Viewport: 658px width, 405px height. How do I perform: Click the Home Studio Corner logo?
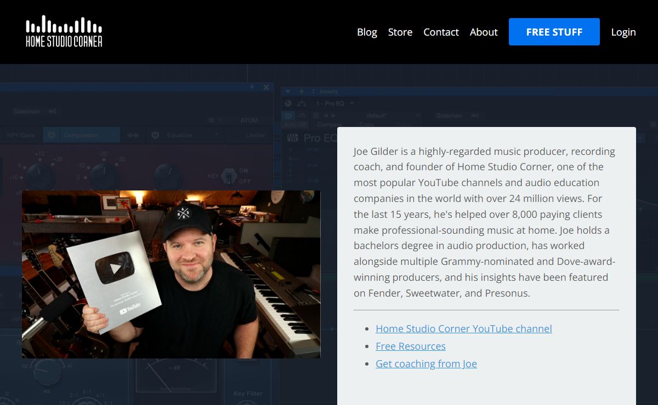click(x=64, y=32)
